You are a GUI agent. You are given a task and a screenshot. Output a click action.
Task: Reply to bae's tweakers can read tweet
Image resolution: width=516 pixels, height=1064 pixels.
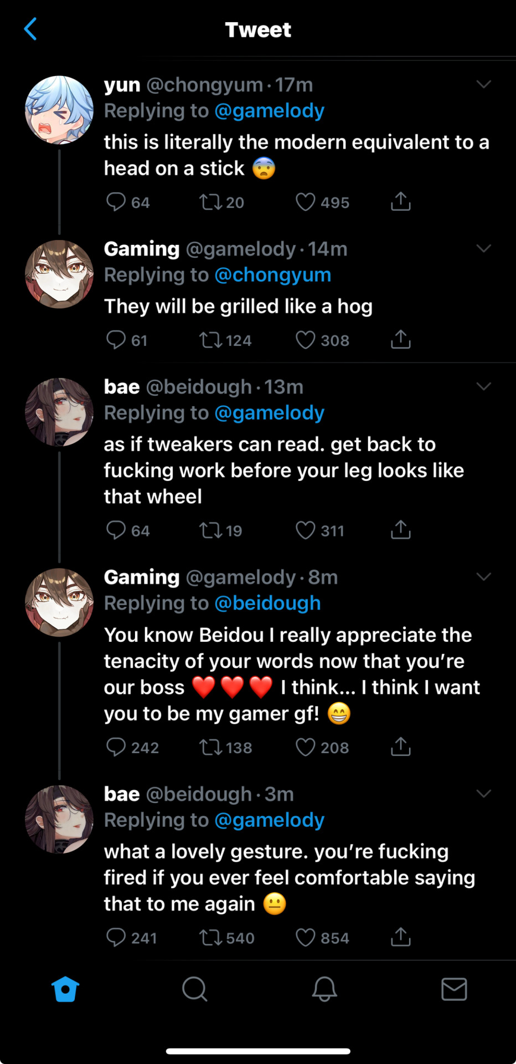(x=116, y=530)
